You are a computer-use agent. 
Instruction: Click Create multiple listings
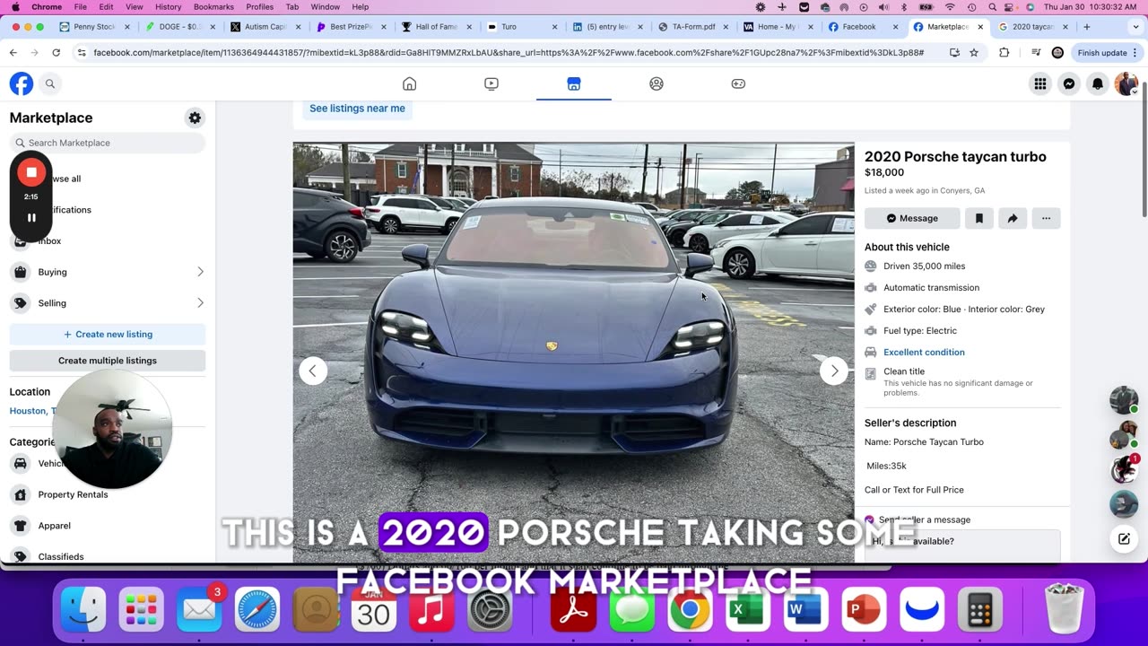tap(108, 361)
